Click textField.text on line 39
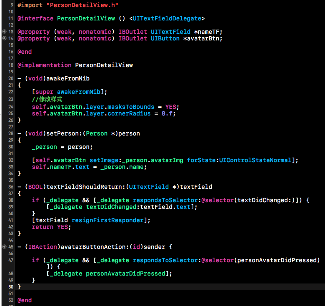The width and height of the screenshot is (325, 306). 165,207
